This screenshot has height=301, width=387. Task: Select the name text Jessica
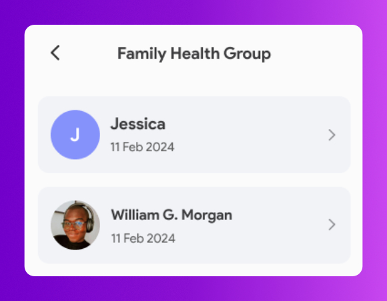pos(137,124)
